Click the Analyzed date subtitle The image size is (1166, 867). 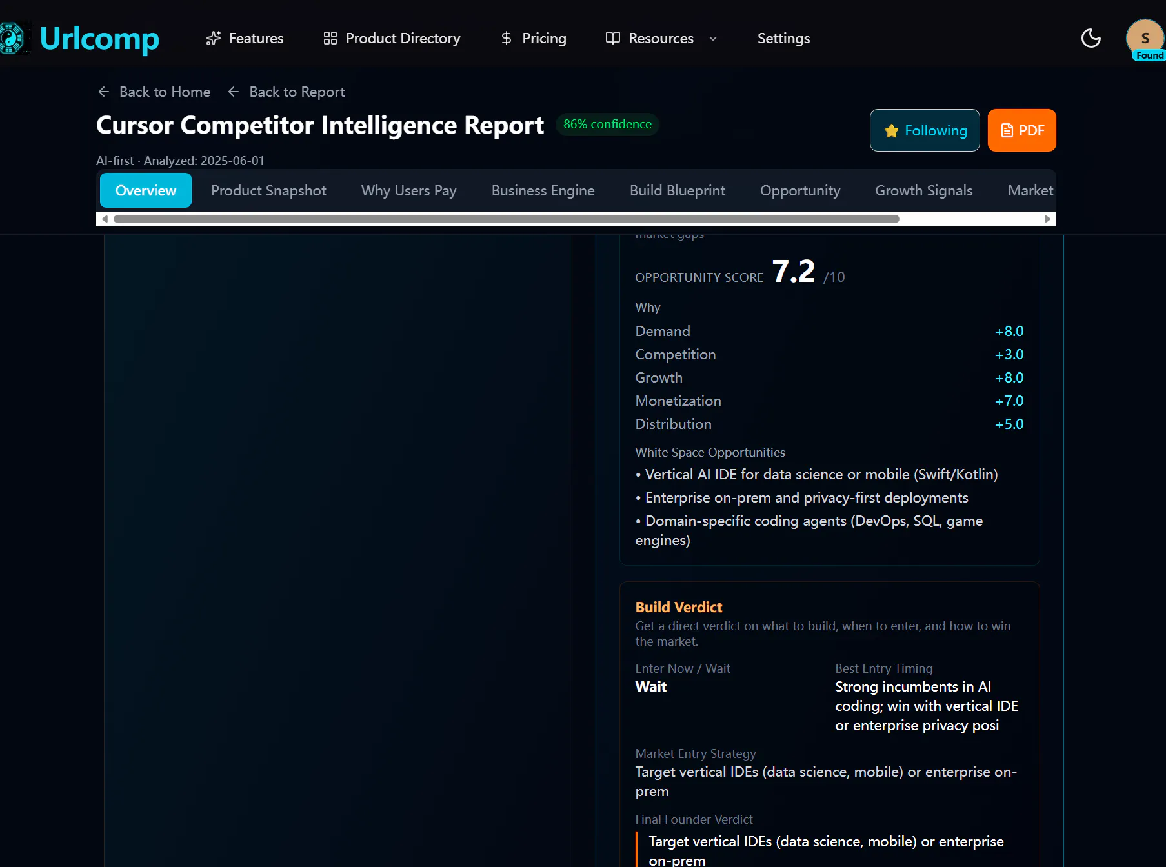point(181,161)
